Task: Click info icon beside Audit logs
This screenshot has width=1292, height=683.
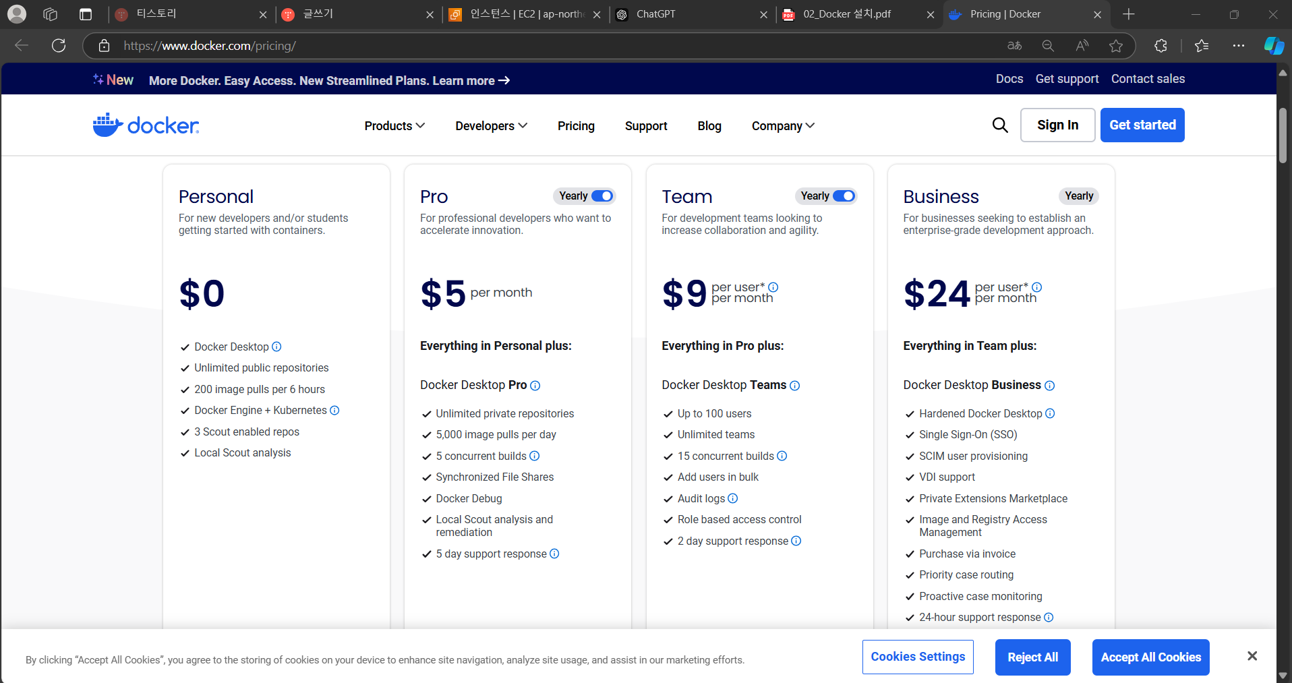Action: click(733, 498)
